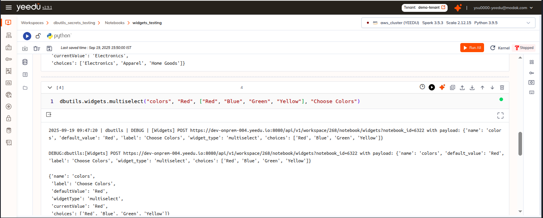Duplicate the cell using the add-copy icon
The height and width of the screenshot is (218, 543).
pyautogui.click(x=452, y=87)
